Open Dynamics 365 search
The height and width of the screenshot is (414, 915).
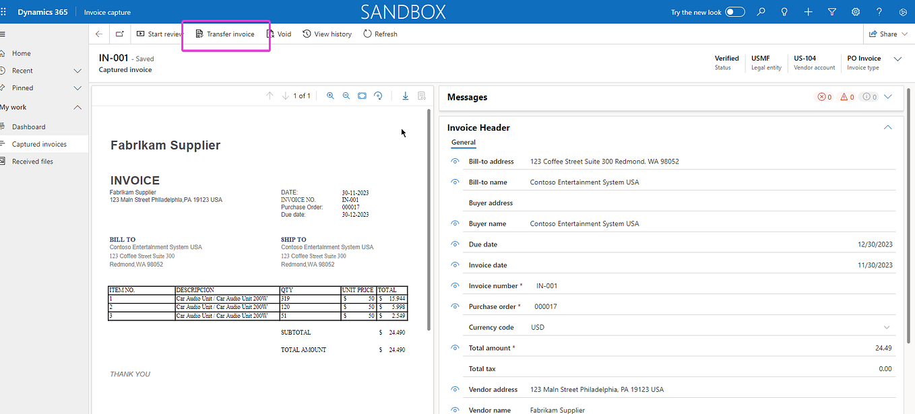(x=760, y=11)
